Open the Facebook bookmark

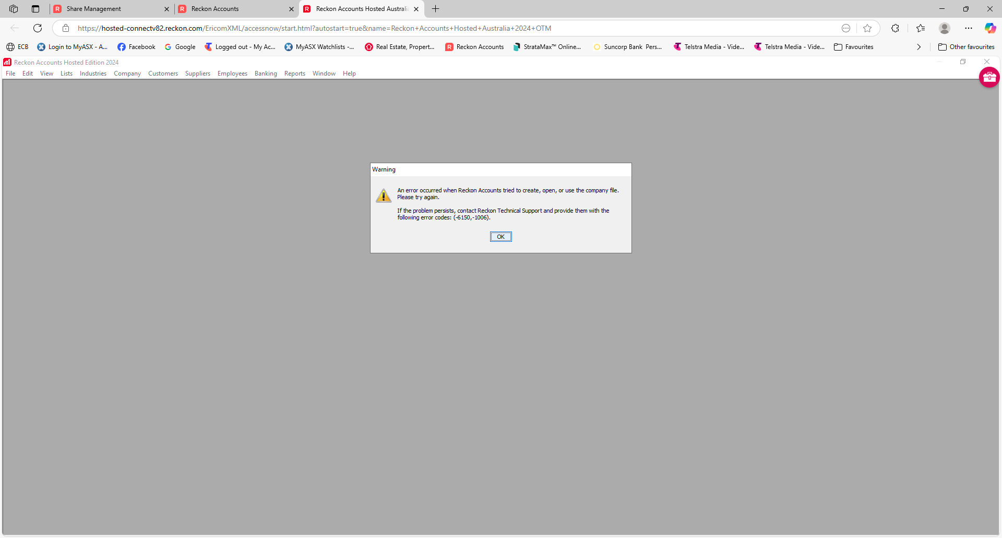[136, 47]
